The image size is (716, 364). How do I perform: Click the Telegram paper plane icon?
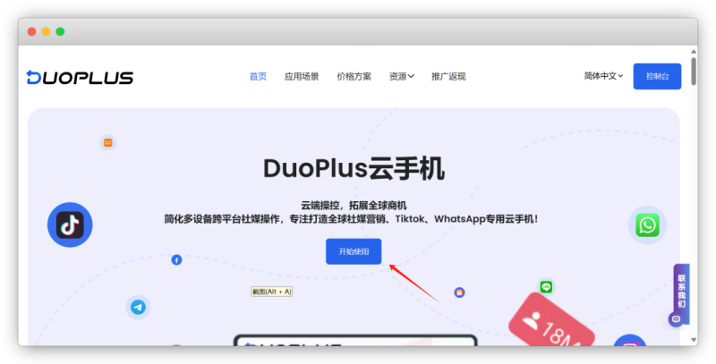pyautogui.click(x=138, y=307)
